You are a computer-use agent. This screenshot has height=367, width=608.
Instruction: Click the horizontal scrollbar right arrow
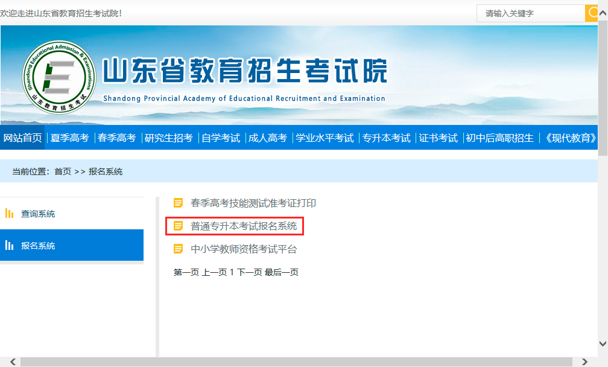tap(584, 362)
